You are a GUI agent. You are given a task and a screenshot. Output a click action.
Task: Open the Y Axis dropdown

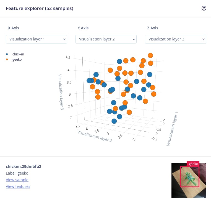[x=106, y=39]
